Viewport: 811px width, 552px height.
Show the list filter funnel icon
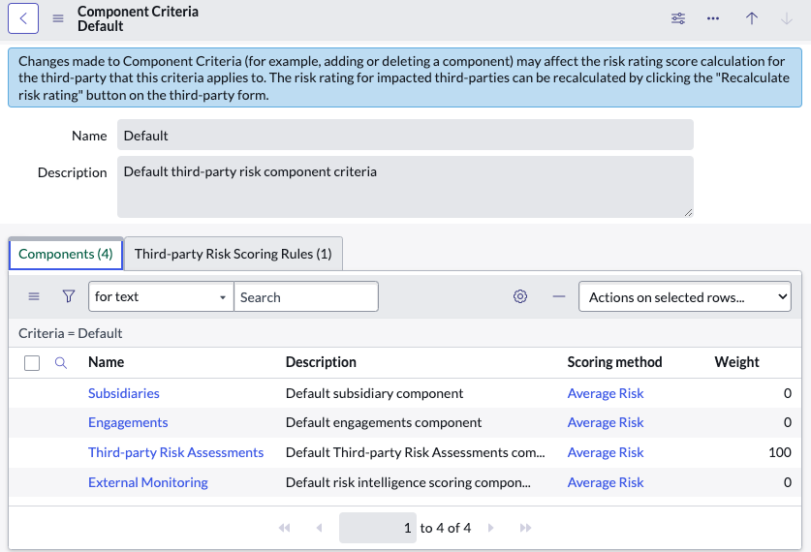pyautogui.click(x=68, y=296)
